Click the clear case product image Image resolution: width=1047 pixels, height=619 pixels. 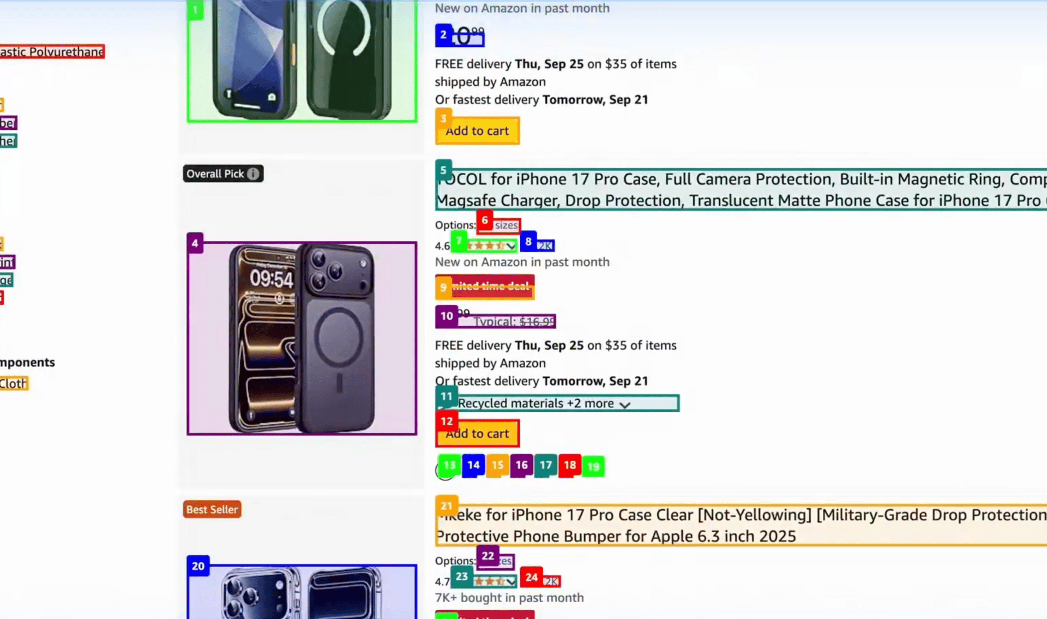coord(302,592)
